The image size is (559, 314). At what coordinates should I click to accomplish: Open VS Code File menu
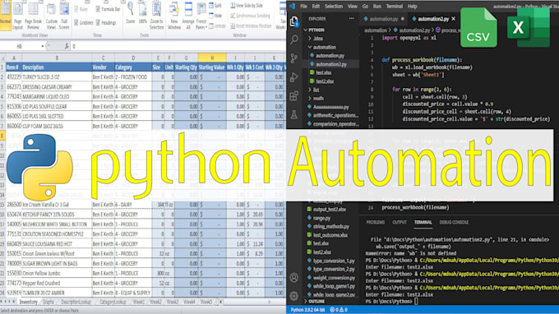pos(303,6)
